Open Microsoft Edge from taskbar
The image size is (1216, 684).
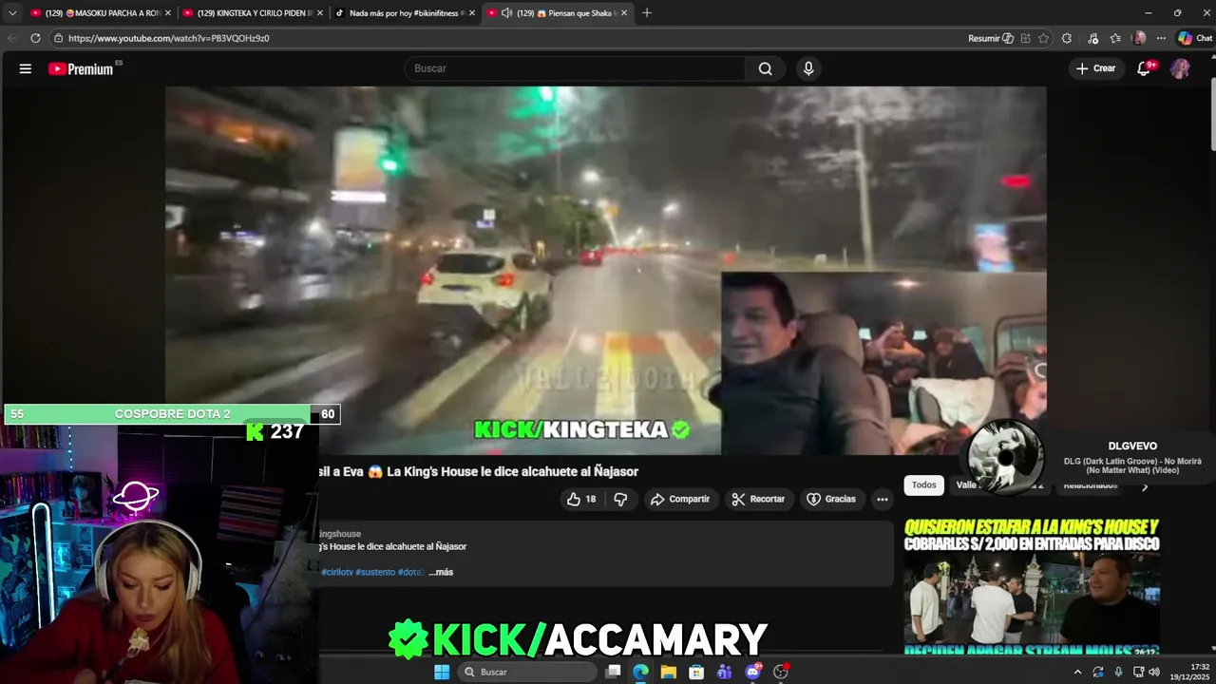641,672
